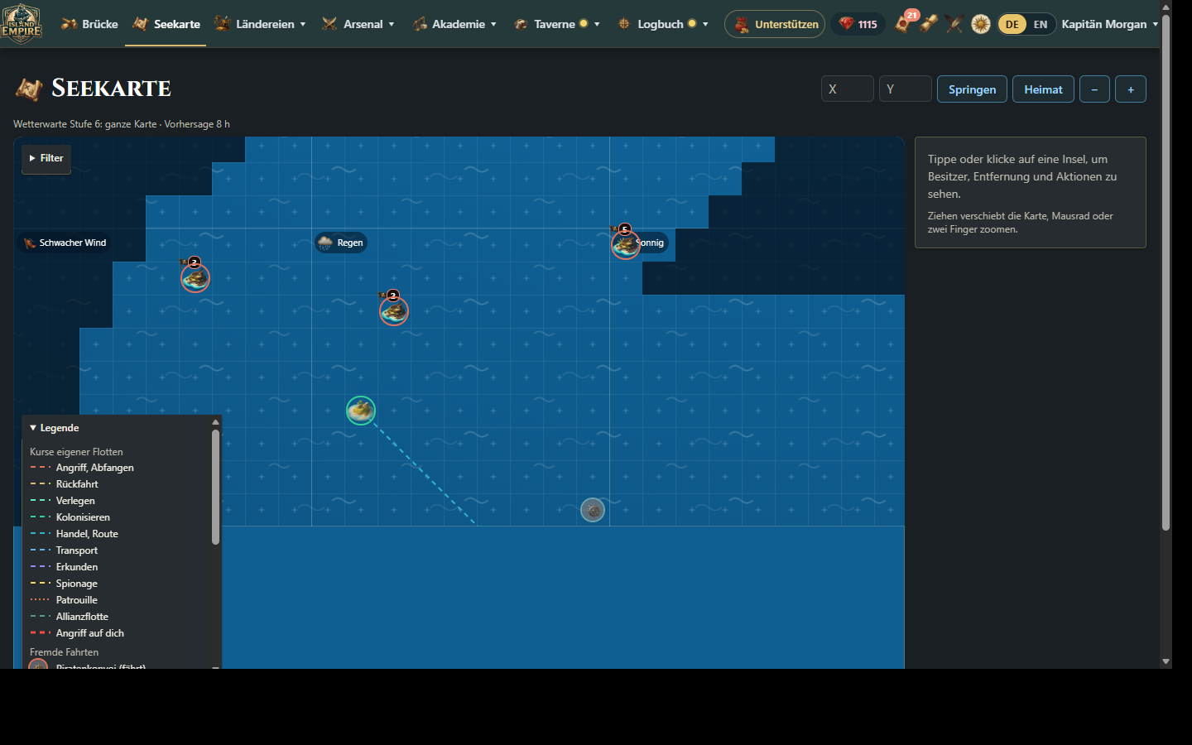Click 'Transport' legend entry

pyautogui.click(x=64, y=550)
